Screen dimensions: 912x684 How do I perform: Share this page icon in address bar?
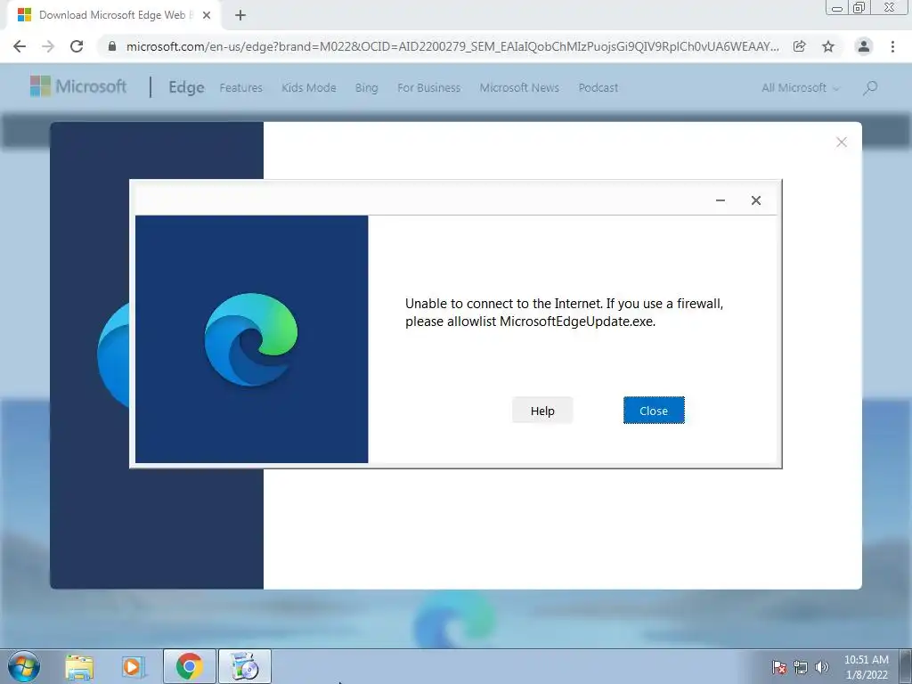tap(799, 46)
